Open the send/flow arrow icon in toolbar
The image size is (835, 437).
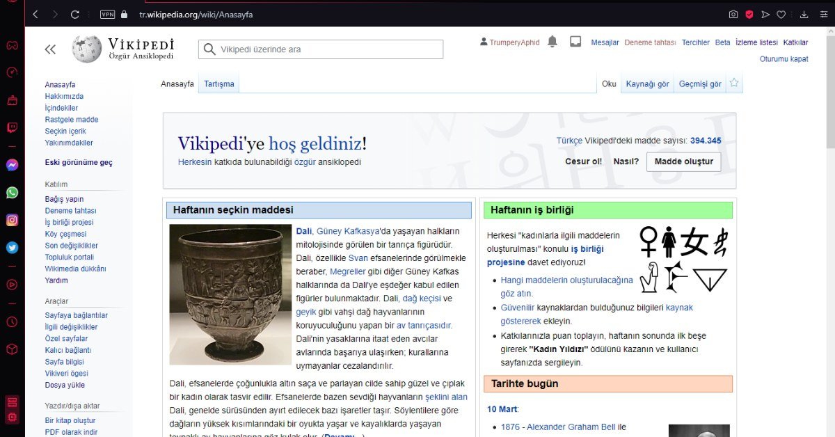pos(765,14)
